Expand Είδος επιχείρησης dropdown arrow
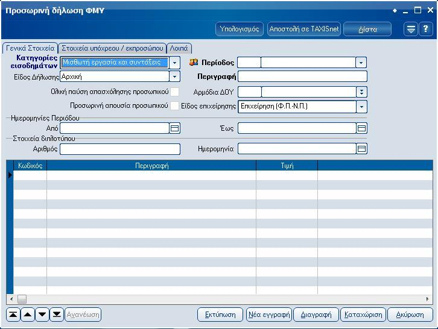 click(x=362, y=107)
